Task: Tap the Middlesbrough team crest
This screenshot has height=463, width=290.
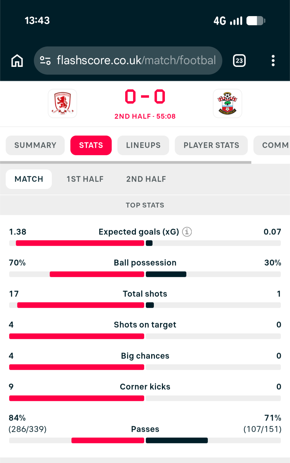Action: point(63,103)
